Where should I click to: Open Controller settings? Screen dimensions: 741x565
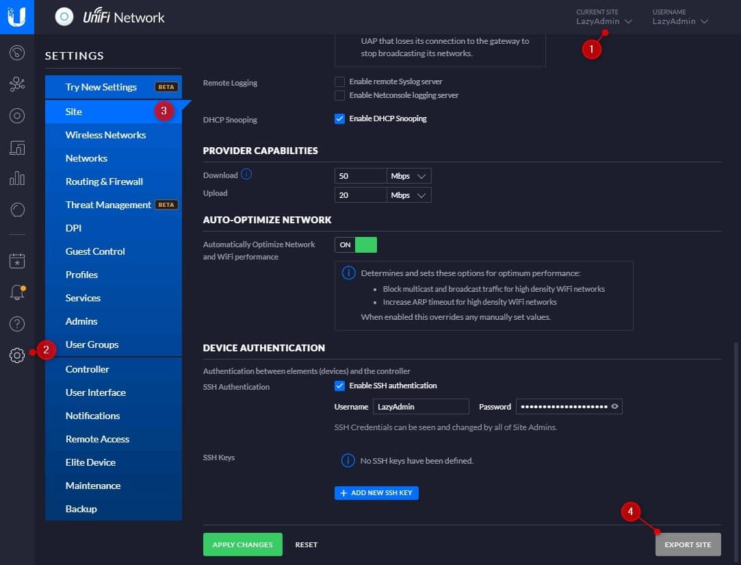click(x=114, y=369)
